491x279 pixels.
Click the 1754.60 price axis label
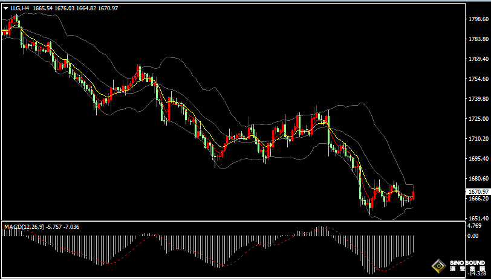477,79
